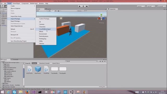Click the search by type icon

point(100,61)
